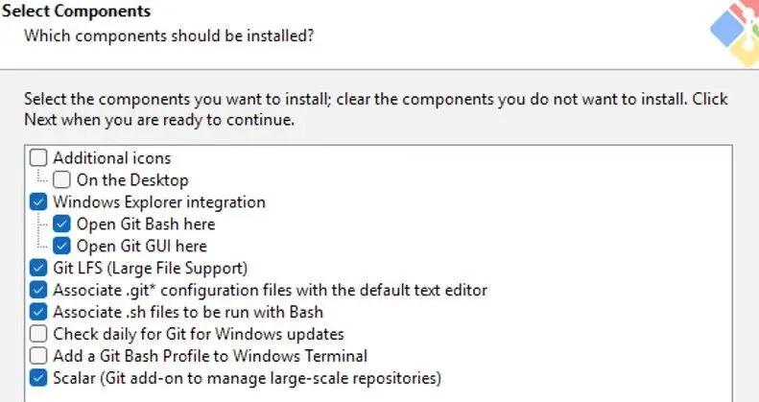Uncheck the .git* configuration files association box
Viewport: 759px width, 402px height.
coord(38,290)
